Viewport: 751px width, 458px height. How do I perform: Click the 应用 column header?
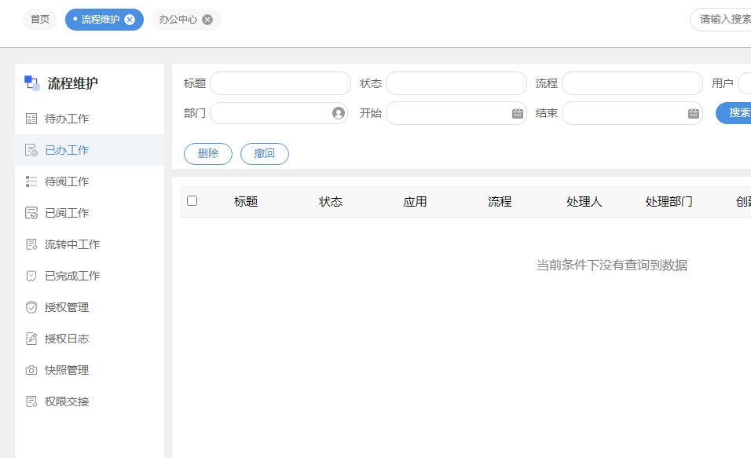pyautogui.click(x=415, y=202)
